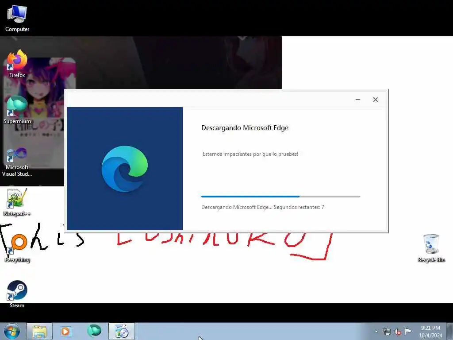453x340 pixels.
Task: Select the Everything search shortcut
Action: tap(17, 248)
